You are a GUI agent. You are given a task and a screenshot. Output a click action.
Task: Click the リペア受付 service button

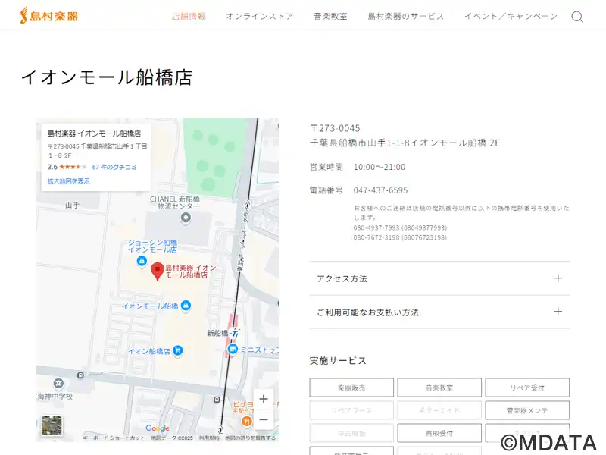click(x=527, y=388)
